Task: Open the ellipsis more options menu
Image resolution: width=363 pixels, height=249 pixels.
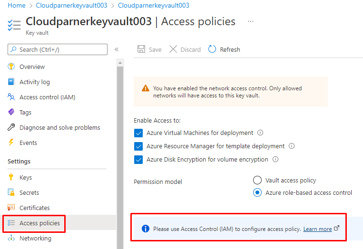Action: click(251, 21)
